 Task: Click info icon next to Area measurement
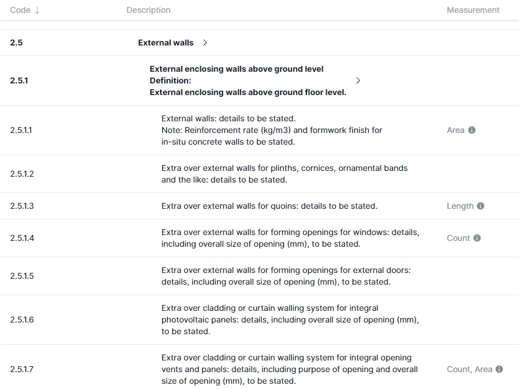click(x=472, y=130)
